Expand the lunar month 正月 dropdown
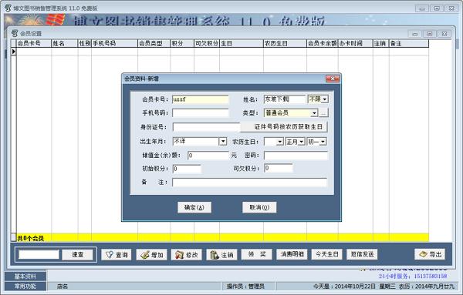 [x=302, y=142]
